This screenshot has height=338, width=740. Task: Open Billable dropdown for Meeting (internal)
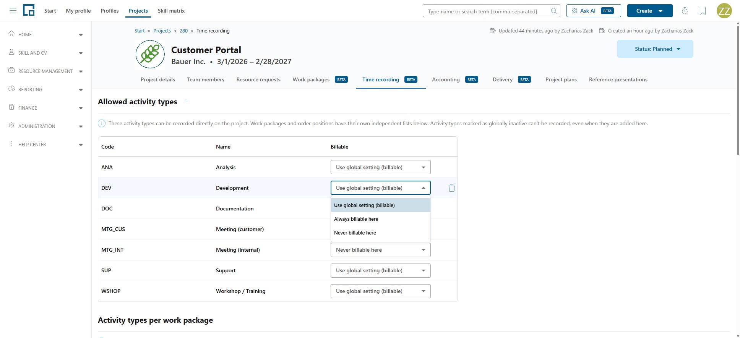pyautogui.click(x=380, y=250)
